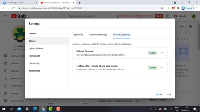Click the Settings gear in sidebar
This screenshot has width=200, height=112.
6,93
